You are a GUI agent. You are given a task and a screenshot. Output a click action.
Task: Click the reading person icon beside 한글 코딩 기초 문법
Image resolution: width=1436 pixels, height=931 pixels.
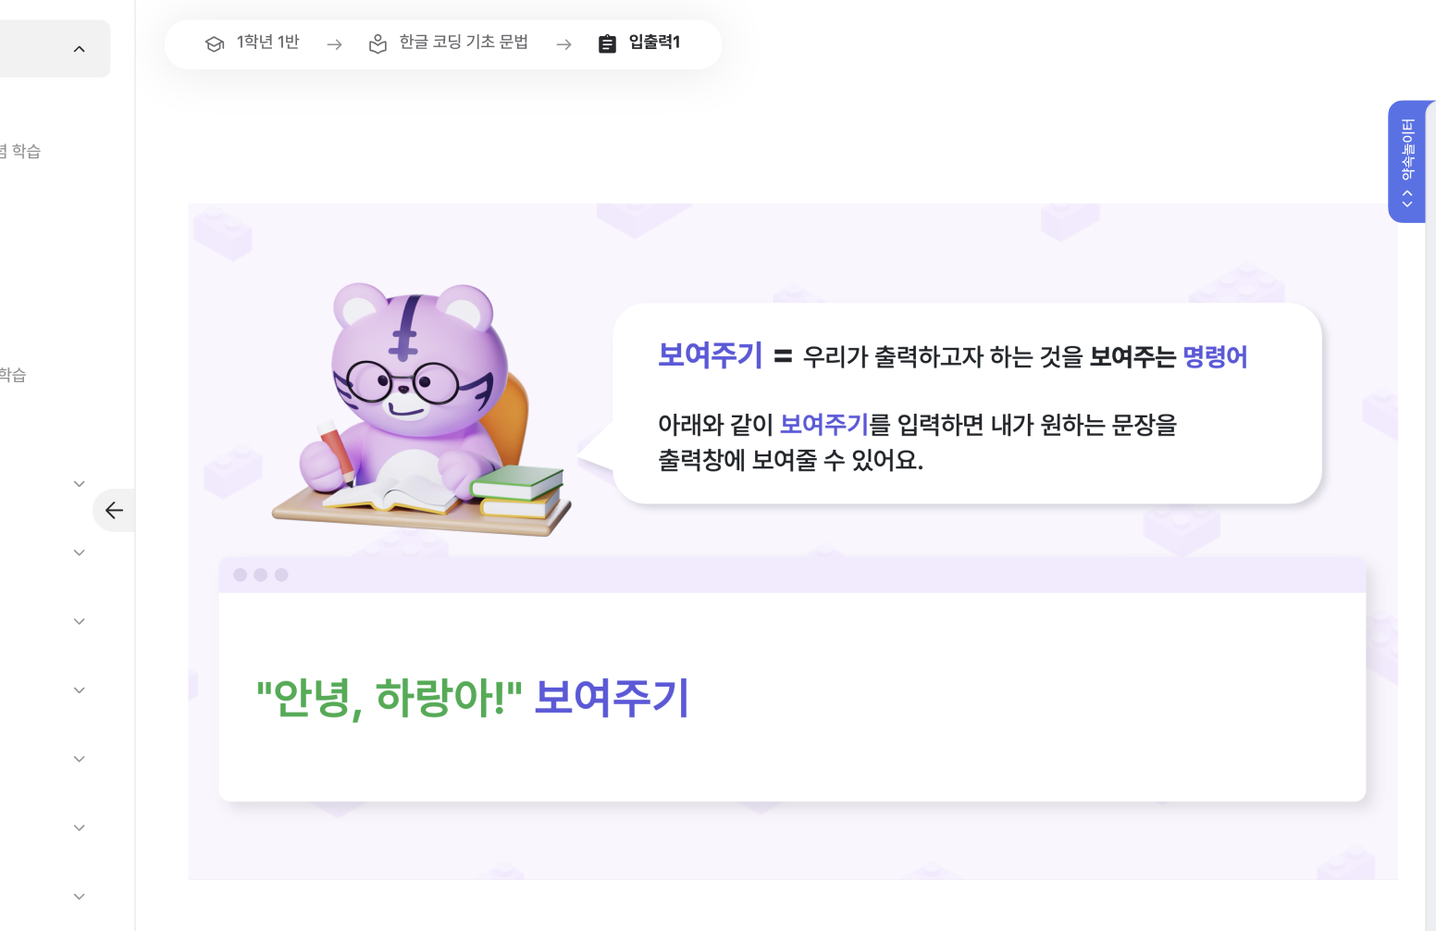[378, 43]
